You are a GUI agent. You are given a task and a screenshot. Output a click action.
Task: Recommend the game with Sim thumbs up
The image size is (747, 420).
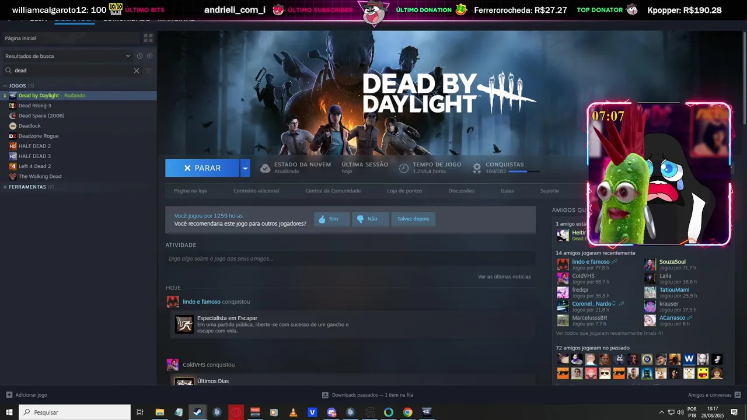[331, 219]
